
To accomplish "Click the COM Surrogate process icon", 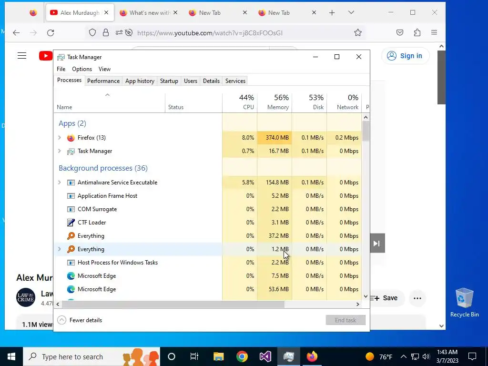I will coord(71,210).
